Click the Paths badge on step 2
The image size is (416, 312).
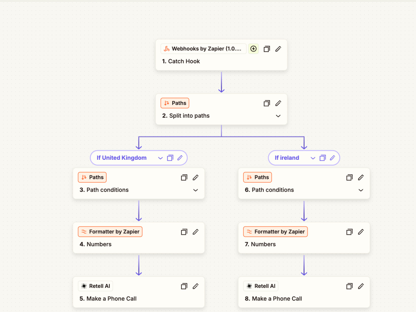click(175, 103)
